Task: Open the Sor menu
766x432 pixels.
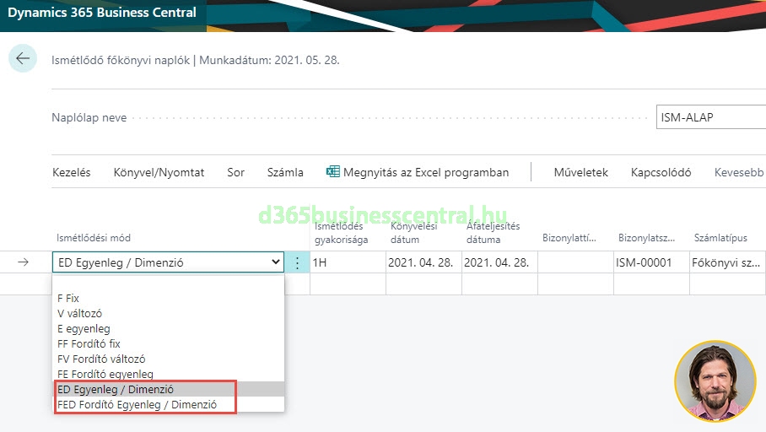Action: point(235,172)
